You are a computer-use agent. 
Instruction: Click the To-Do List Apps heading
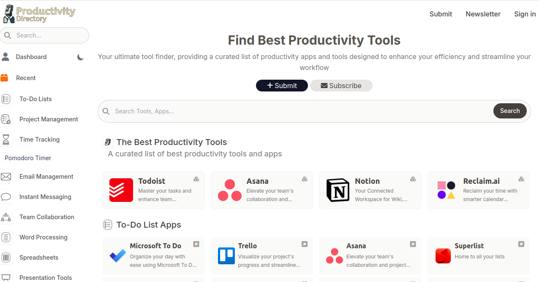(149, 225)
